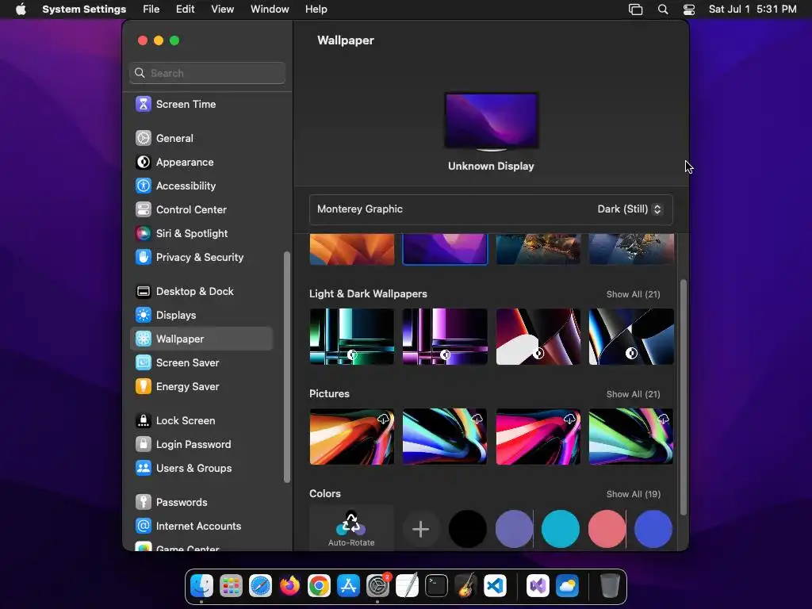Launch Safari from the Dock
The image size is (812, 609).
click(x=260, y=586)
